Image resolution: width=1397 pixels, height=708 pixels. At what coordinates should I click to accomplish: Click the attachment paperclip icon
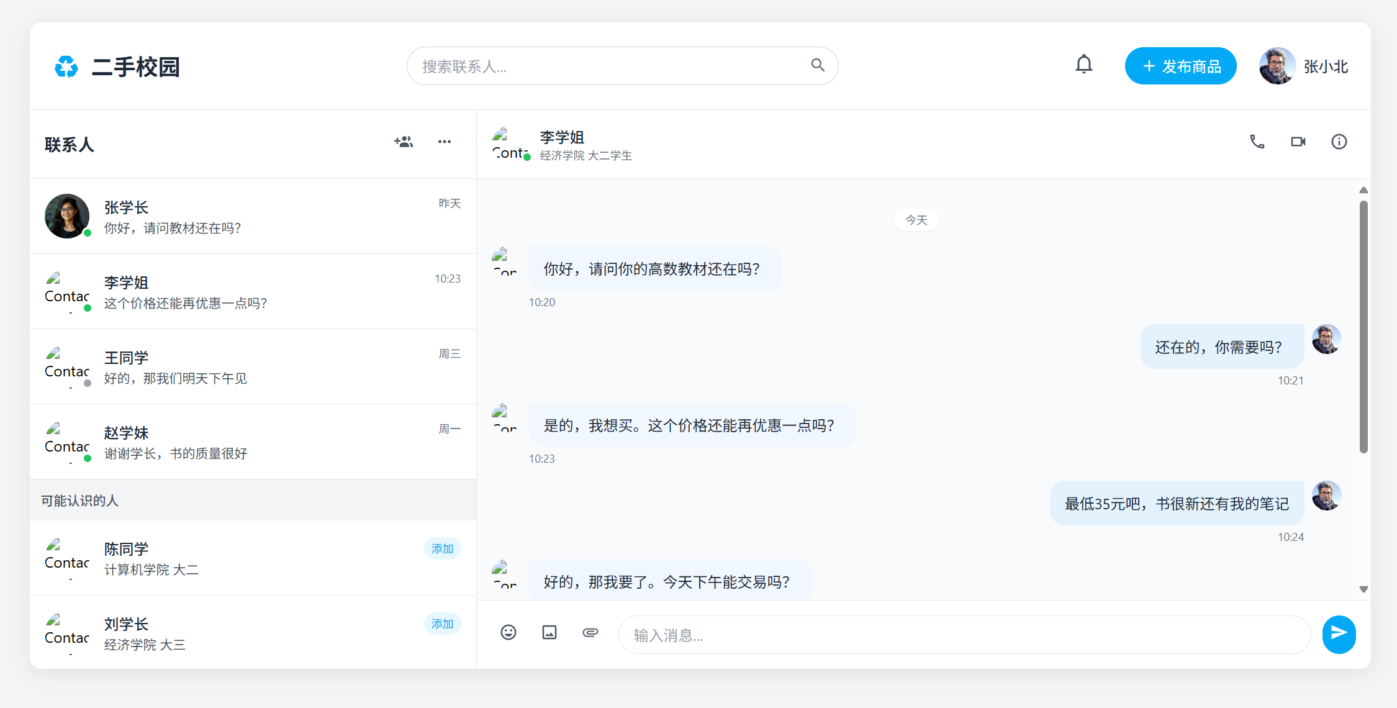click(590, 632)
